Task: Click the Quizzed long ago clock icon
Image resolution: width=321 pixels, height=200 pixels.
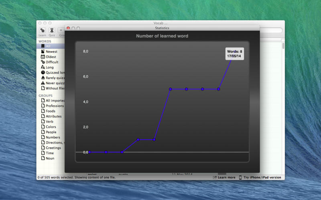Action: (43, 72)
